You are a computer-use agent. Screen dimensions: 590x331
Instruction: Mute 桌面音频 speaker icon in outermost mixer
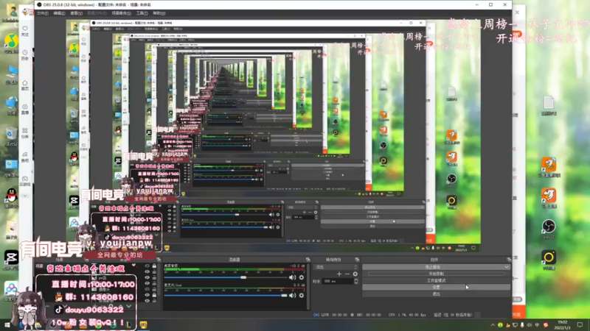point(292,277)
